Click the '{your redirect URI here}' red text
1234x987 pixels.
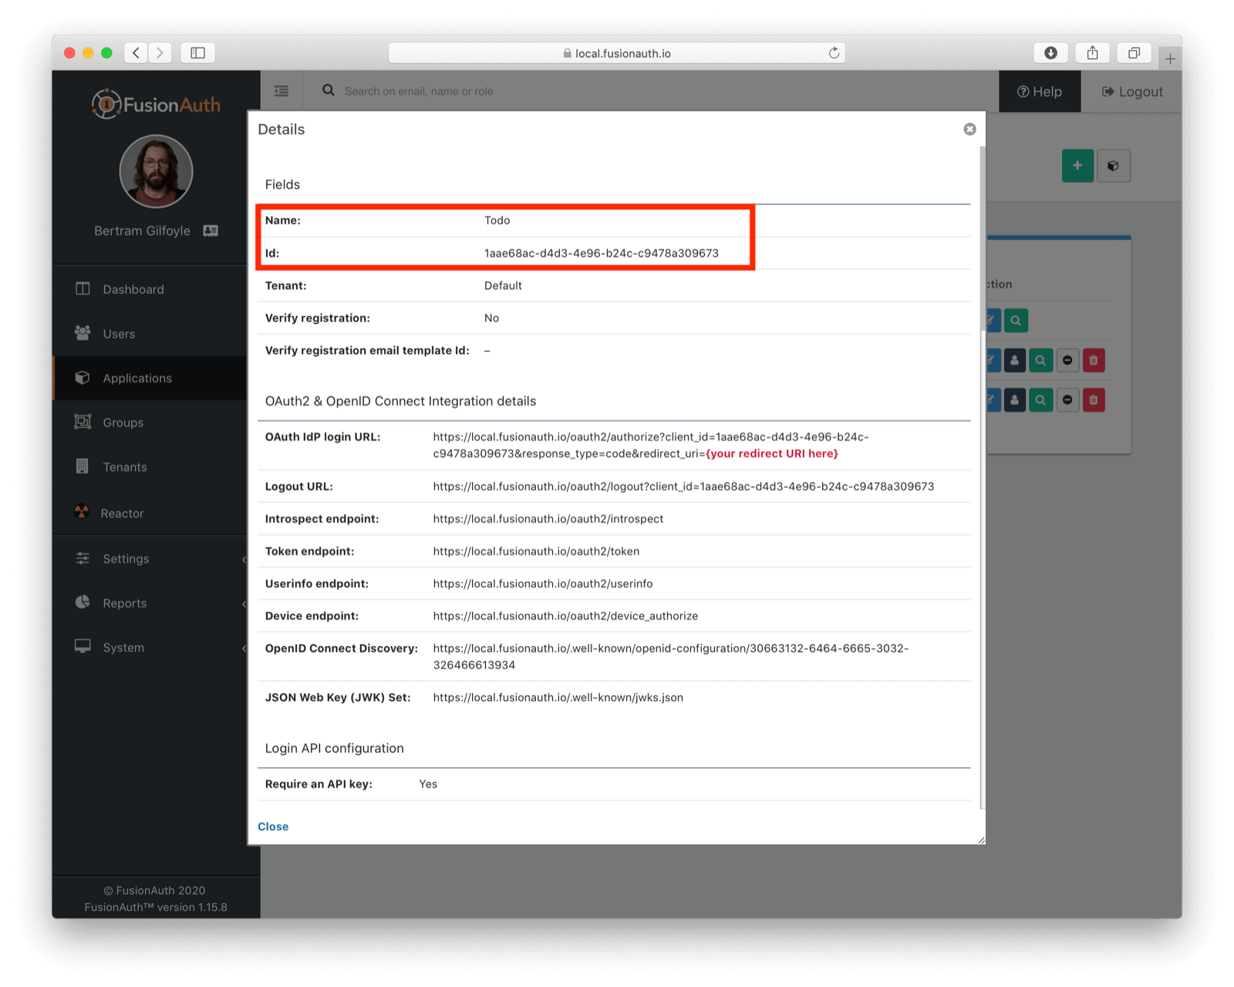772,453
